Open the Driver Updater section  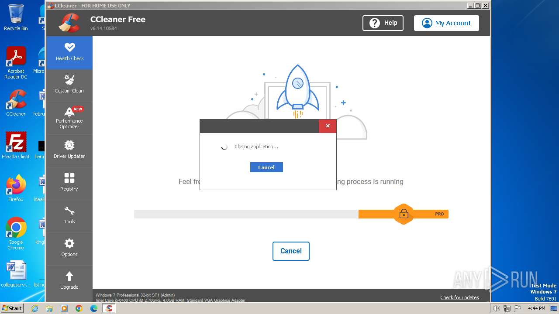[69, 150]
